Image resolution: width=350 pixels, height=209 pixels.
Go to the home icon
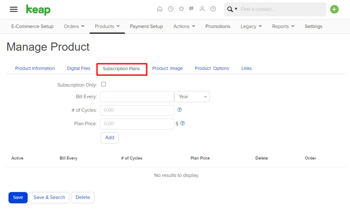[x=160, y=9]
